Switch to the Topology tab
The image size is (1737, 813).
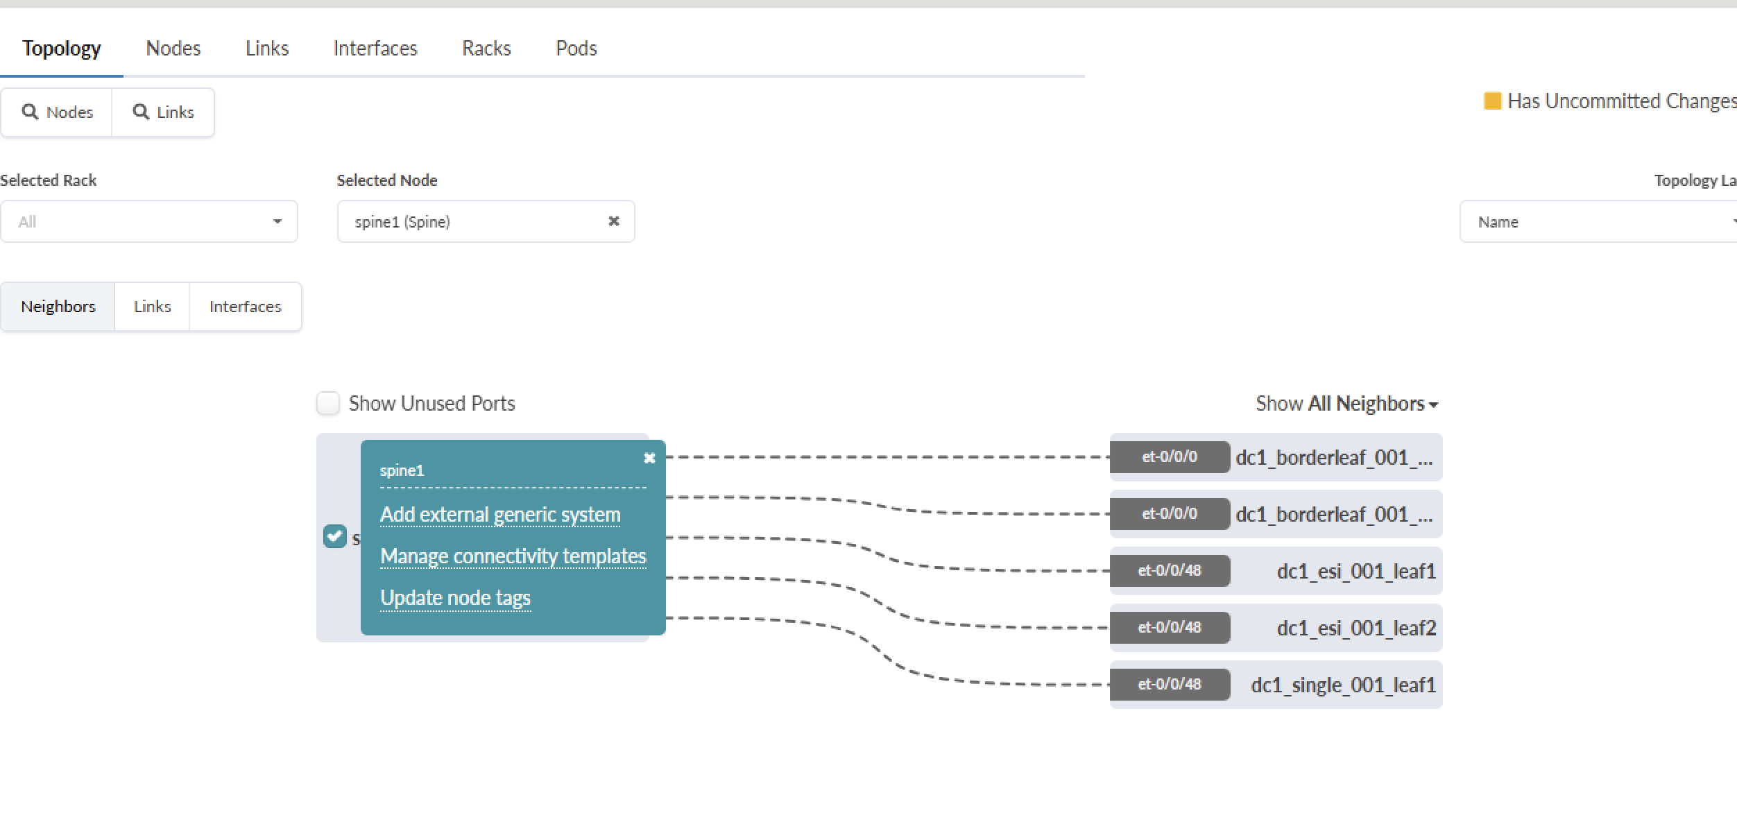[62, 49]
